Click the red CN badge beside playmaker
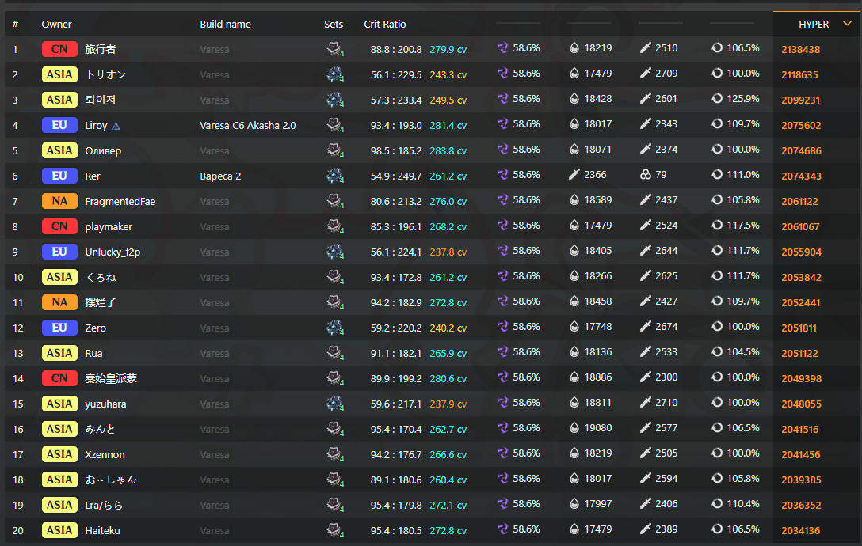The image size is (862, 546). click(59, 226)
